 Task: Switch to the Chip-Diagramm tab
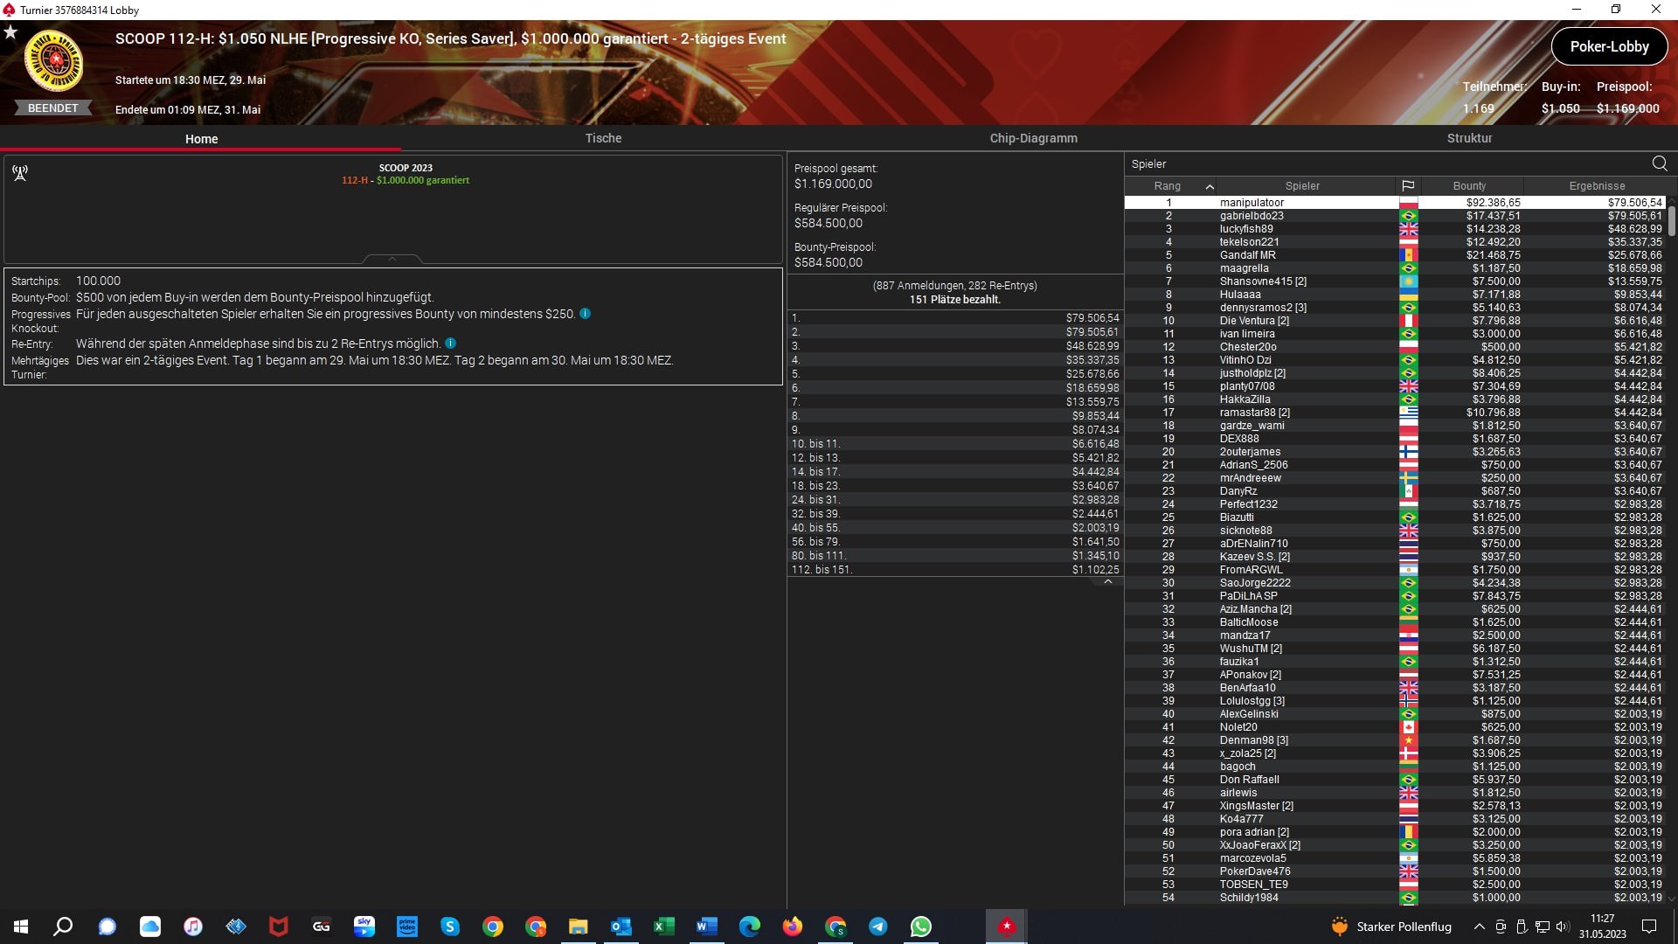pos(1033,138)
